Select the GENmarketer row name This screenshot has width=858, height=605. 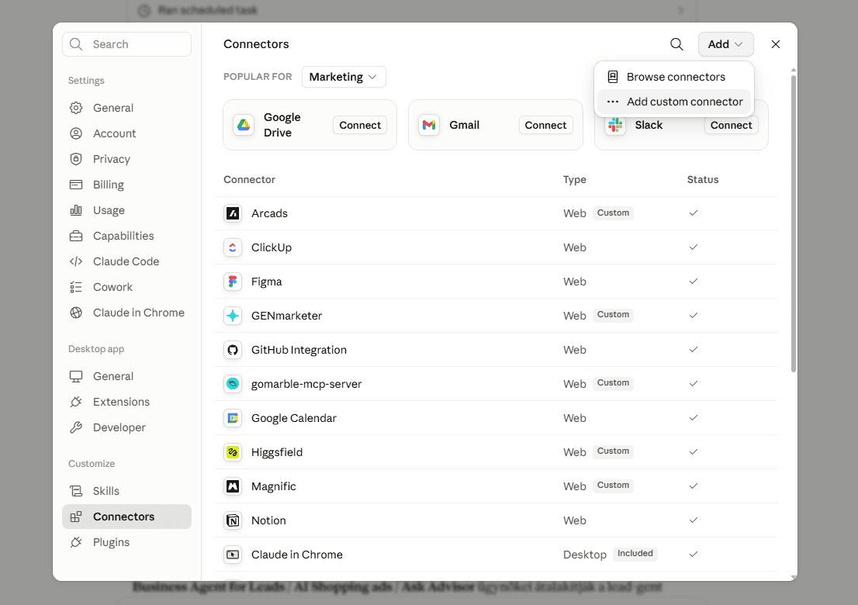[x=287, y=316]
